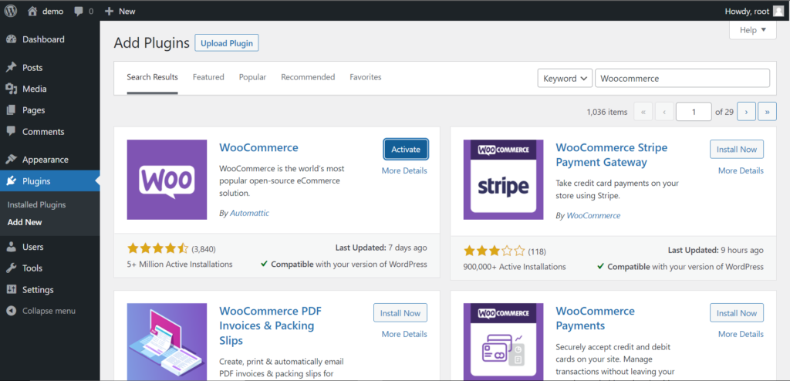Click the root user avatar icon
The image size is (790, 381).
click(778, 11)
